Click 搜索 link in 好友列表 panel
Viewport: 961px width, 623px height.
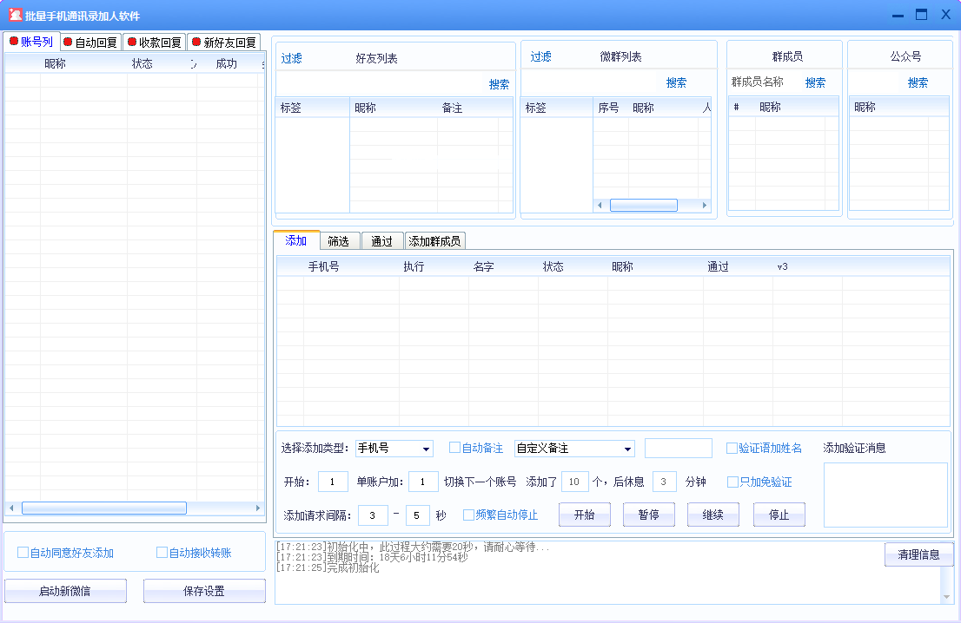[x=499, y=85]
